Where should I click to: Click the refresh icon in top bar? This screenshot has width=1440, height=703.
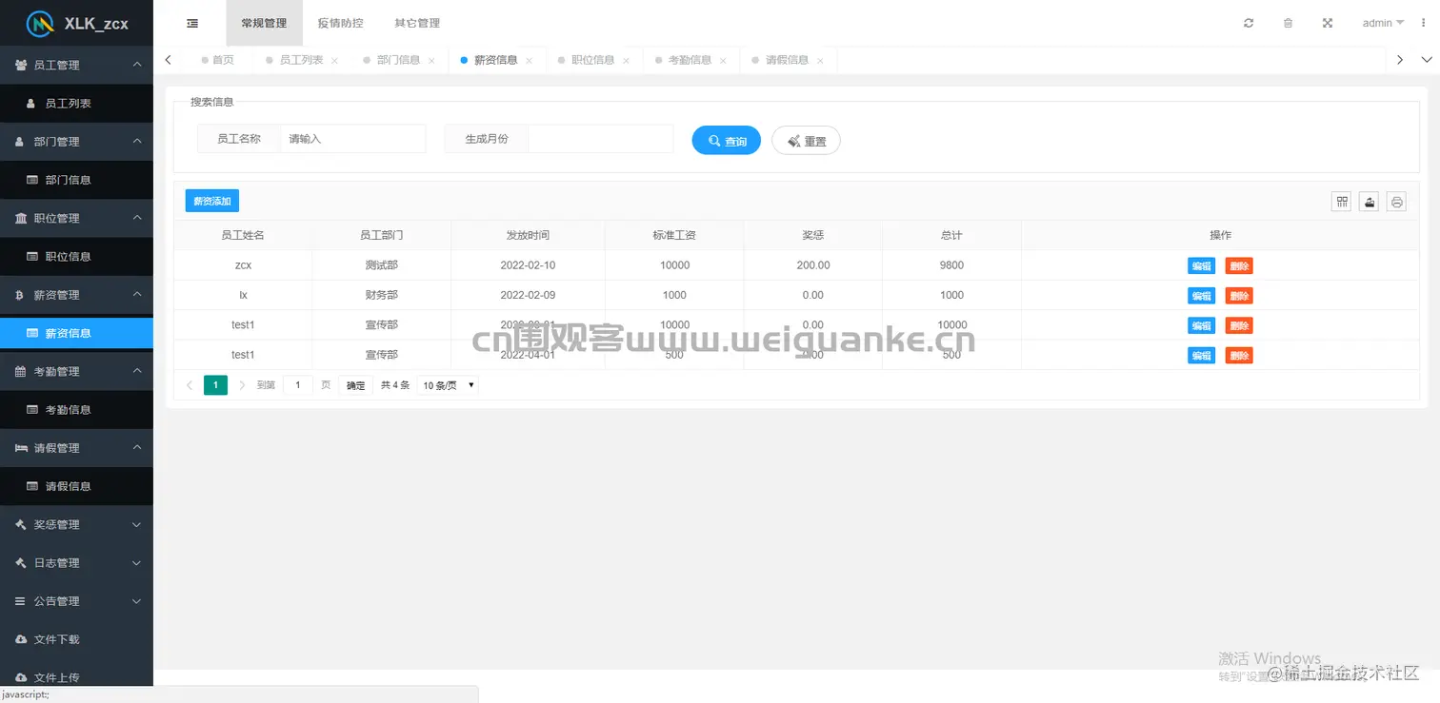[1249, 23]
